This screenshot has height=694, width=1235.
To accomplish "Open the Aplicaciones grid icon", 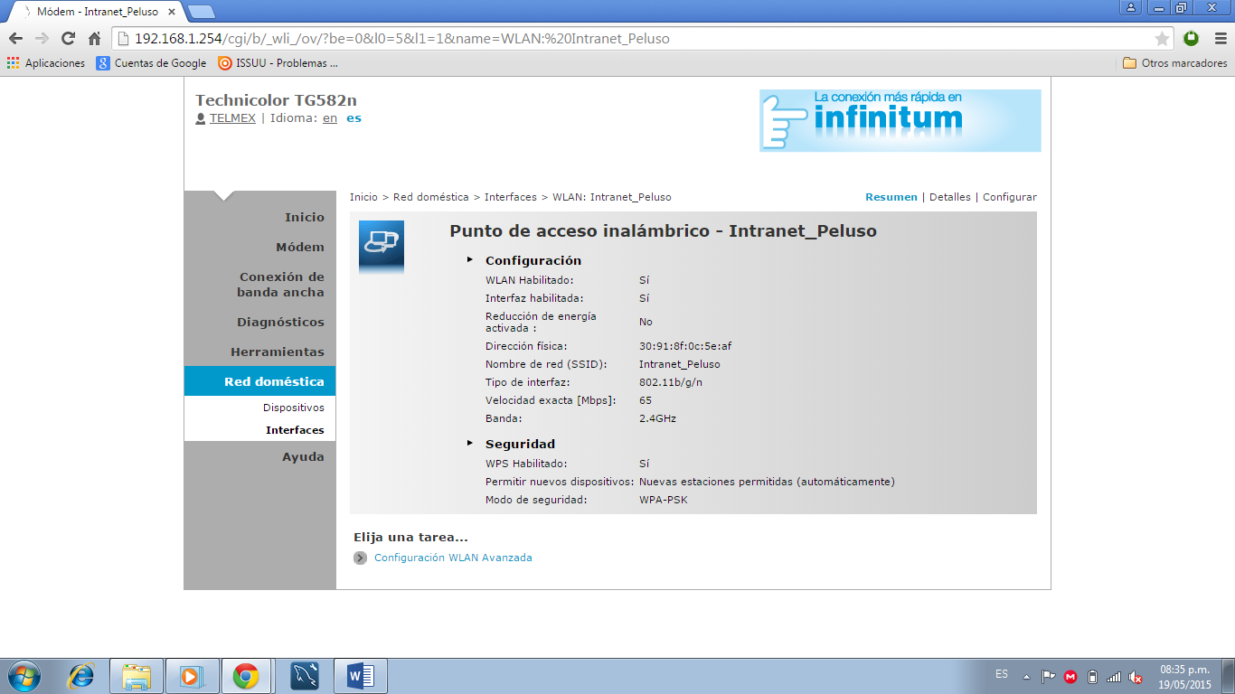I will pos(11,62).
